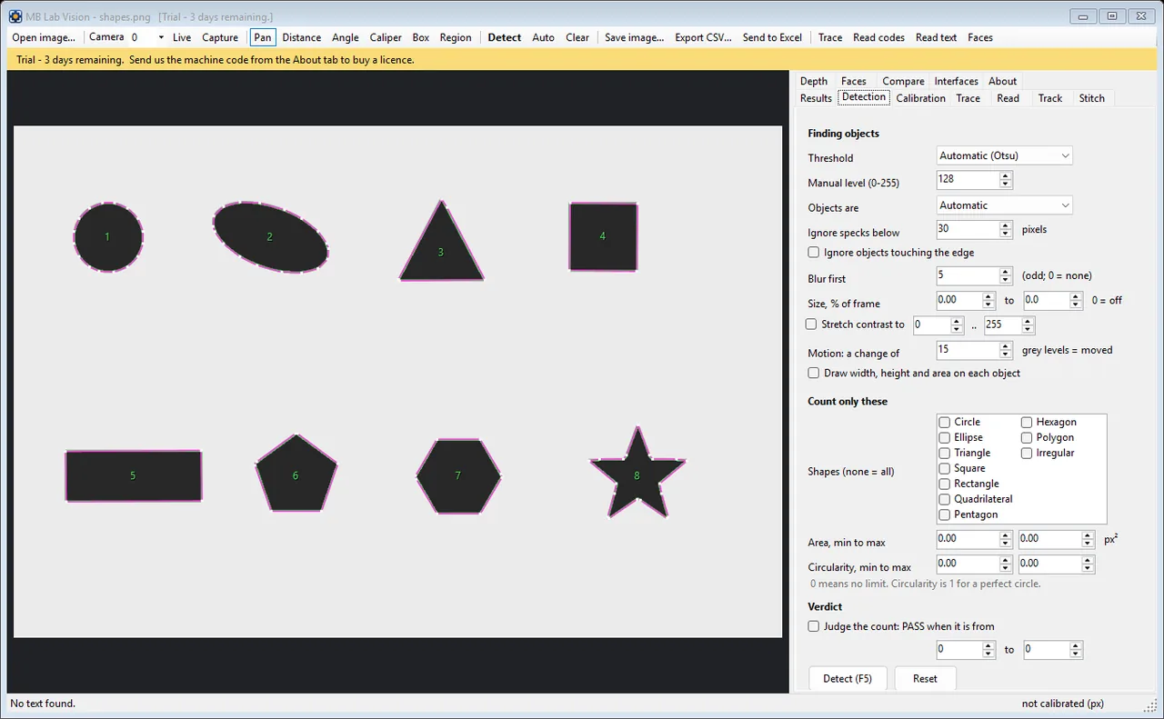Click 'Read codes' in the toolbar
This screenshot has width=1164, height=719.
879,37
